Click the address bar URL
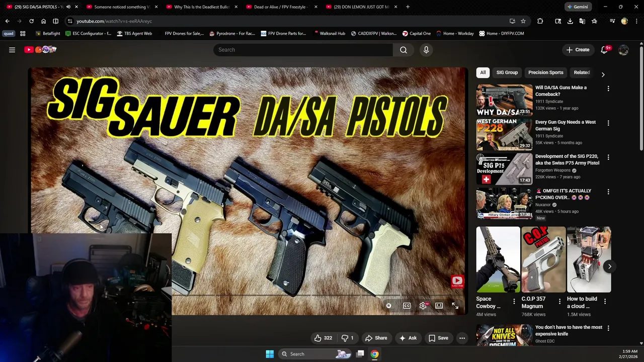The height and width of the screenshot is (362, 644). click(114, 21)
